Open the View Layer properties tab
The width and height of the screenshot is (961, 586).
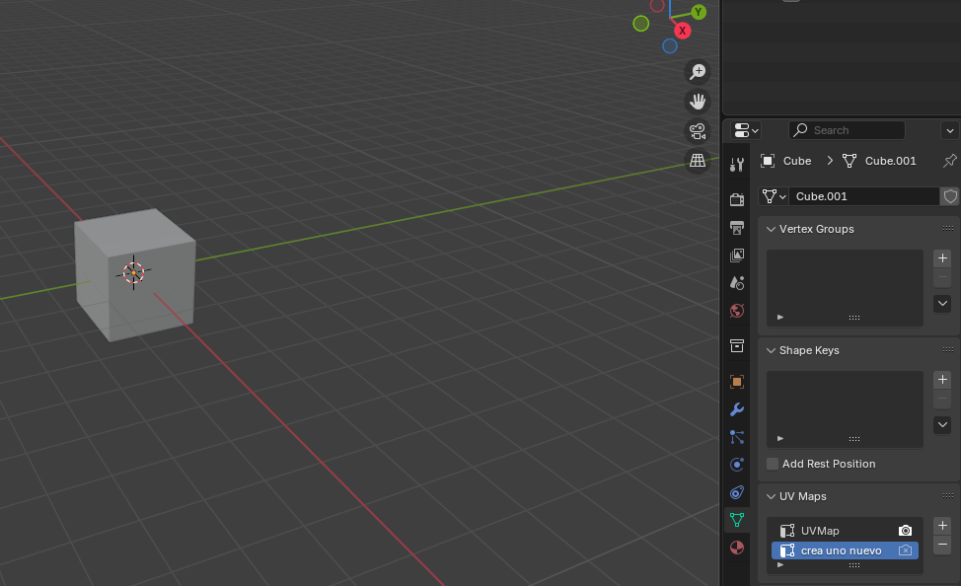click(x=737, y=255)
